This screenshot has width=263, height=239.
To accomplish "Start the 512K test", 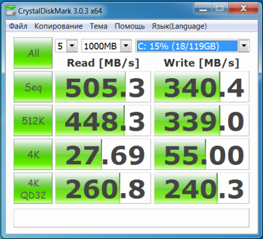I will point(33,120).
